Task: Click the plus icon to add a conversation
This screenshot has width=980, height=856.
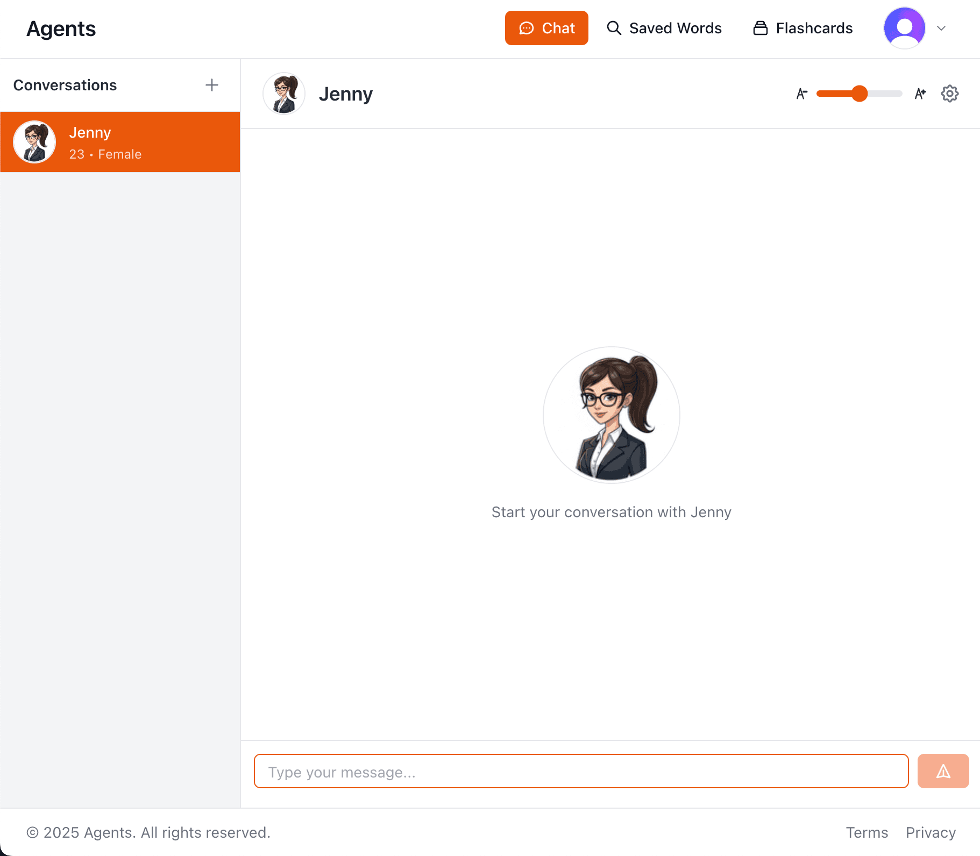Action: pyautogui.click(x=212, y=85)
